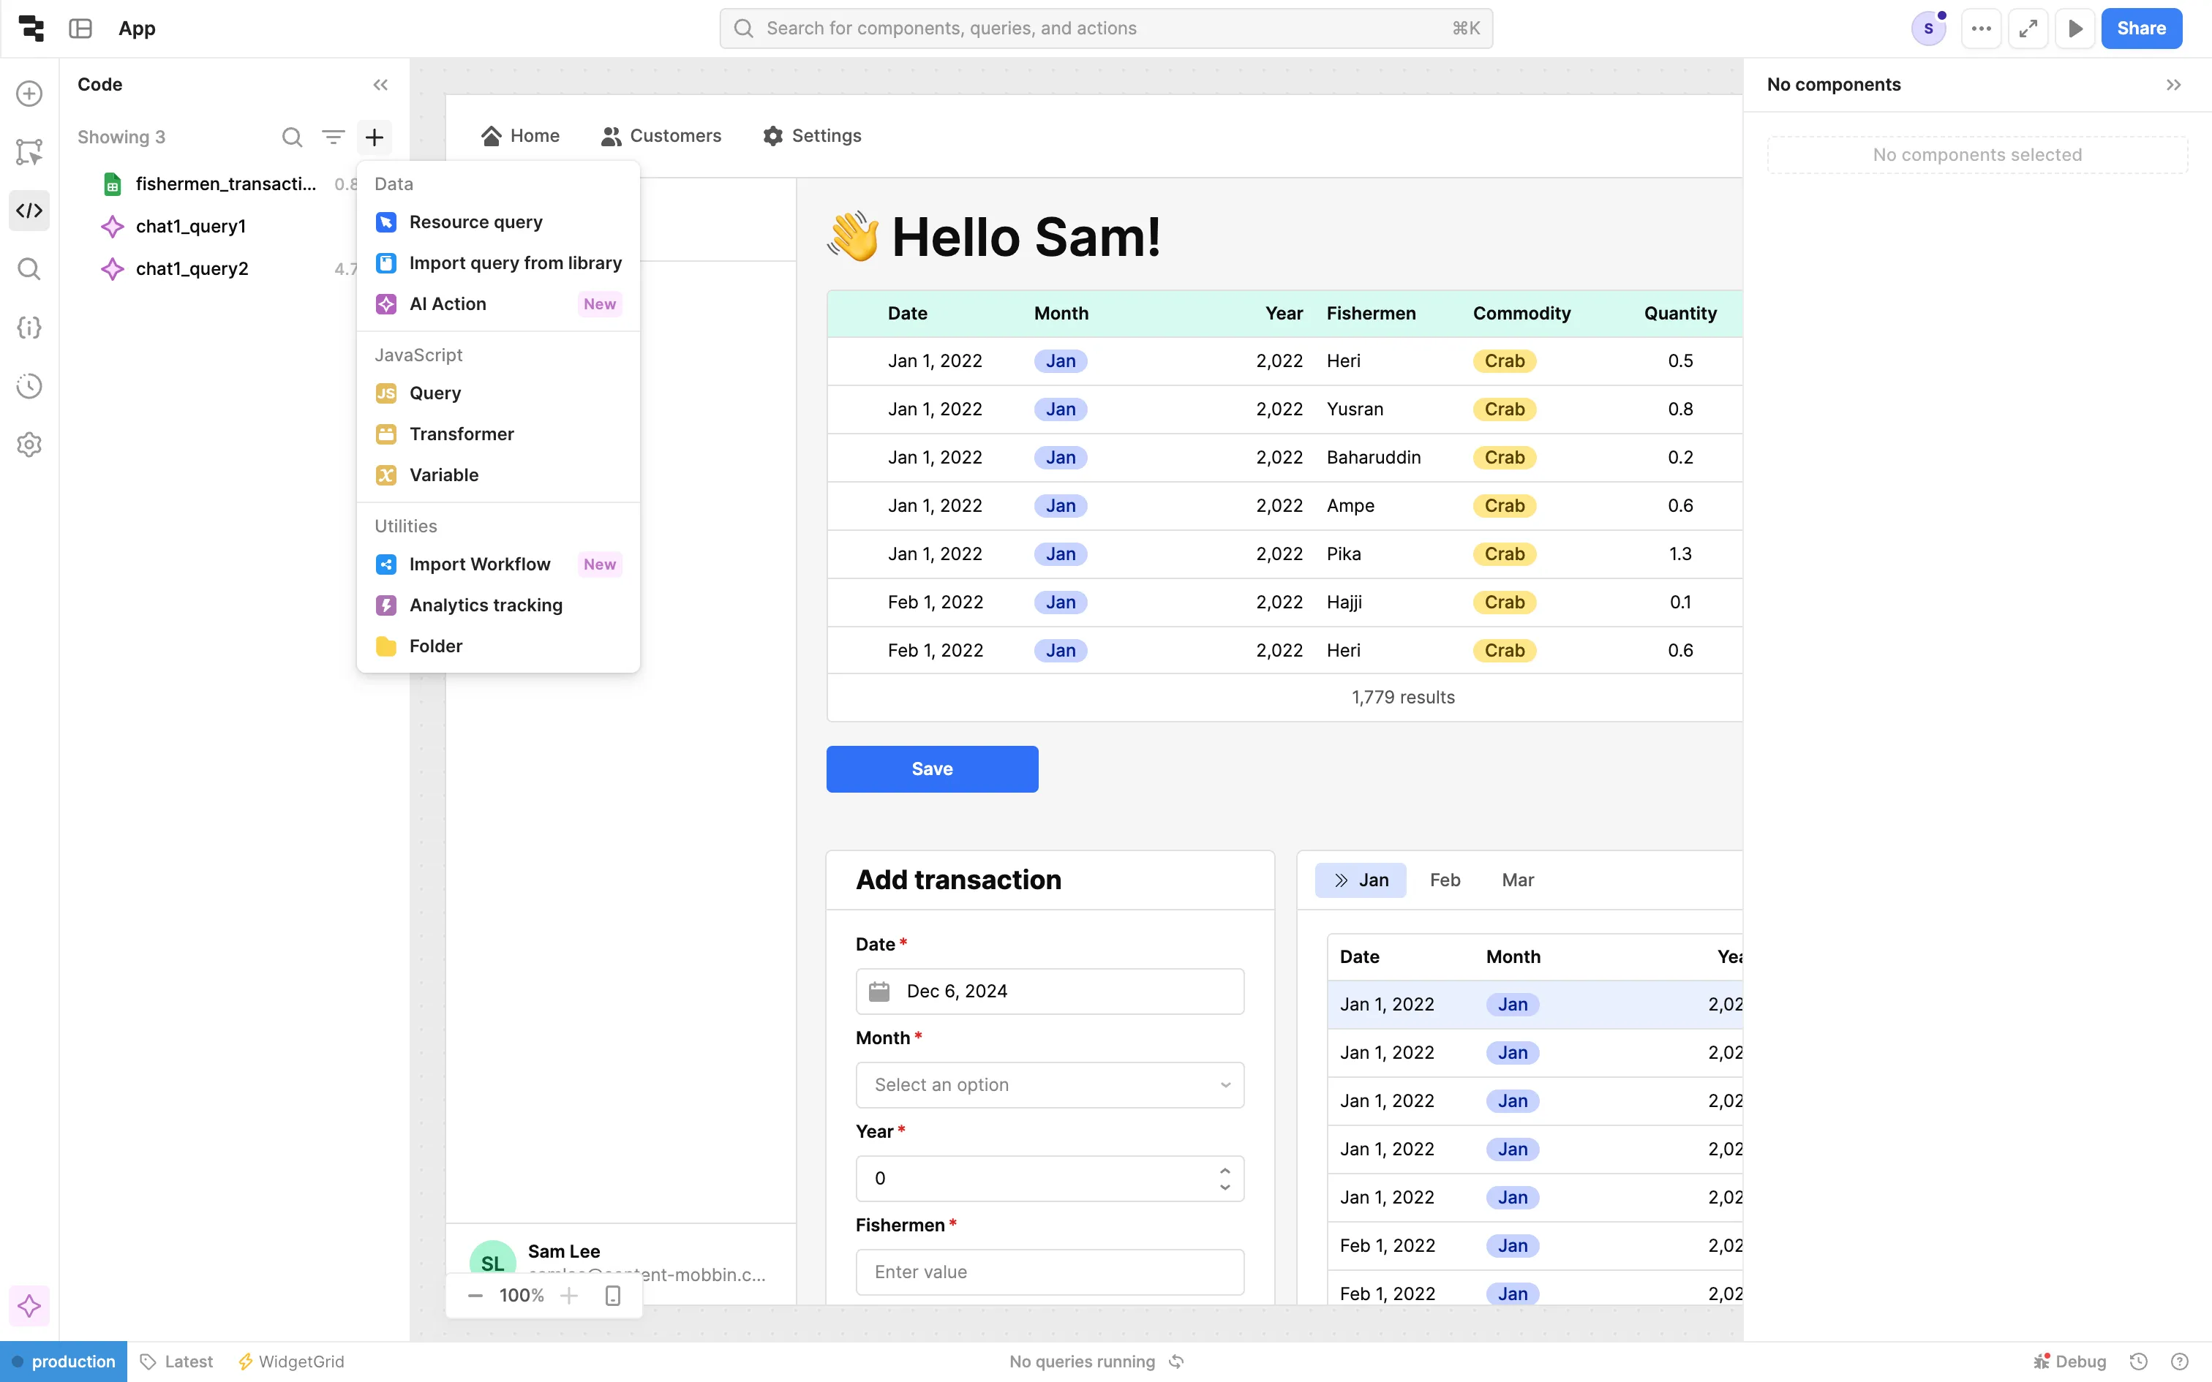Open release history clock icon
The width and height of the screenshot is (2212, 1382).
pyautogui.click(x=29, y=386)
